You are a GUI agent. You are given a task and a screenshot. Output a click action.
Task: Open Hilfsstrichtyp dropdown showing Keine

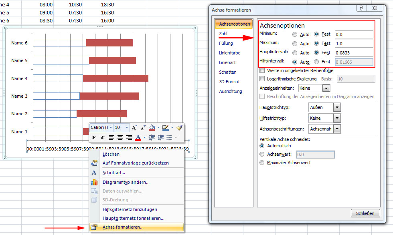click(337, 118)
